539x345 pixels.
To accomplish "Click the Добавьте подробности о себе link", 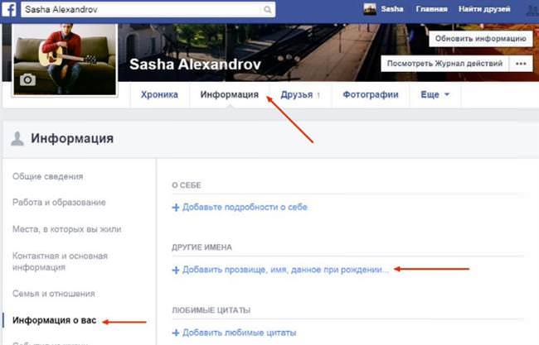I will click(245, 207).
